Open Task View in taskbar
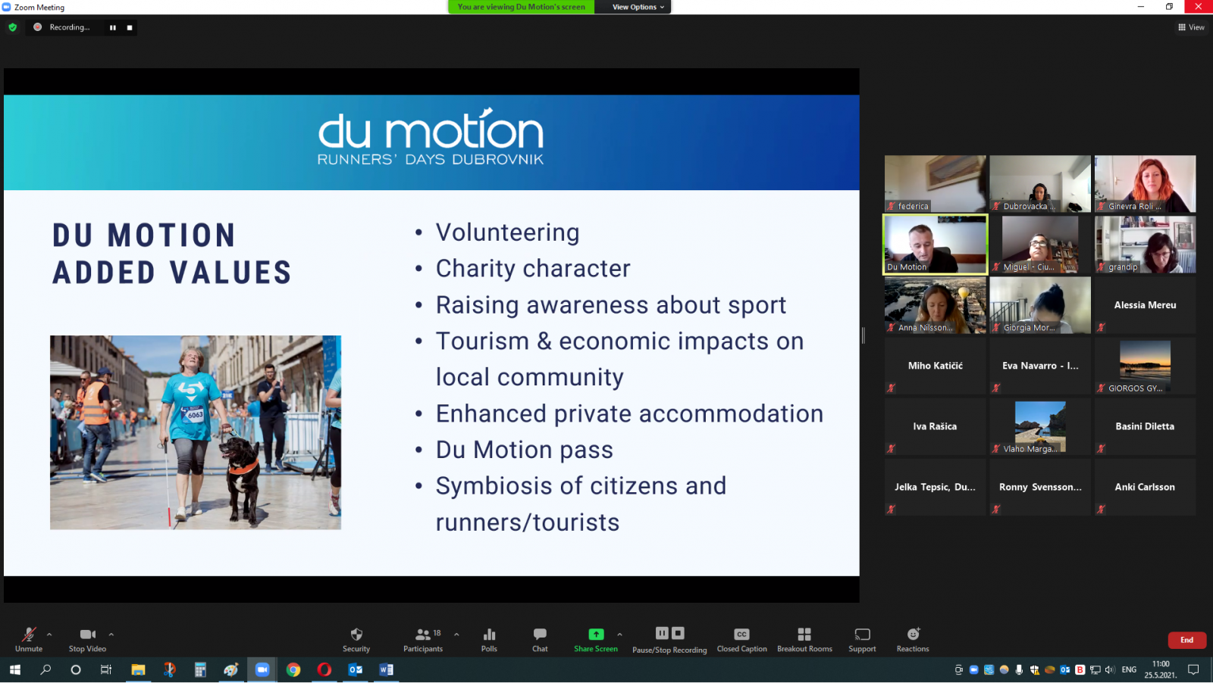This screenshot has width=1213, height=683. click(x=106, y=669)
